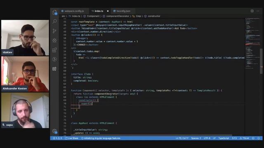Click the feedback smiley in status bar
Screen dimensions: 264x148
click(253, 138)
